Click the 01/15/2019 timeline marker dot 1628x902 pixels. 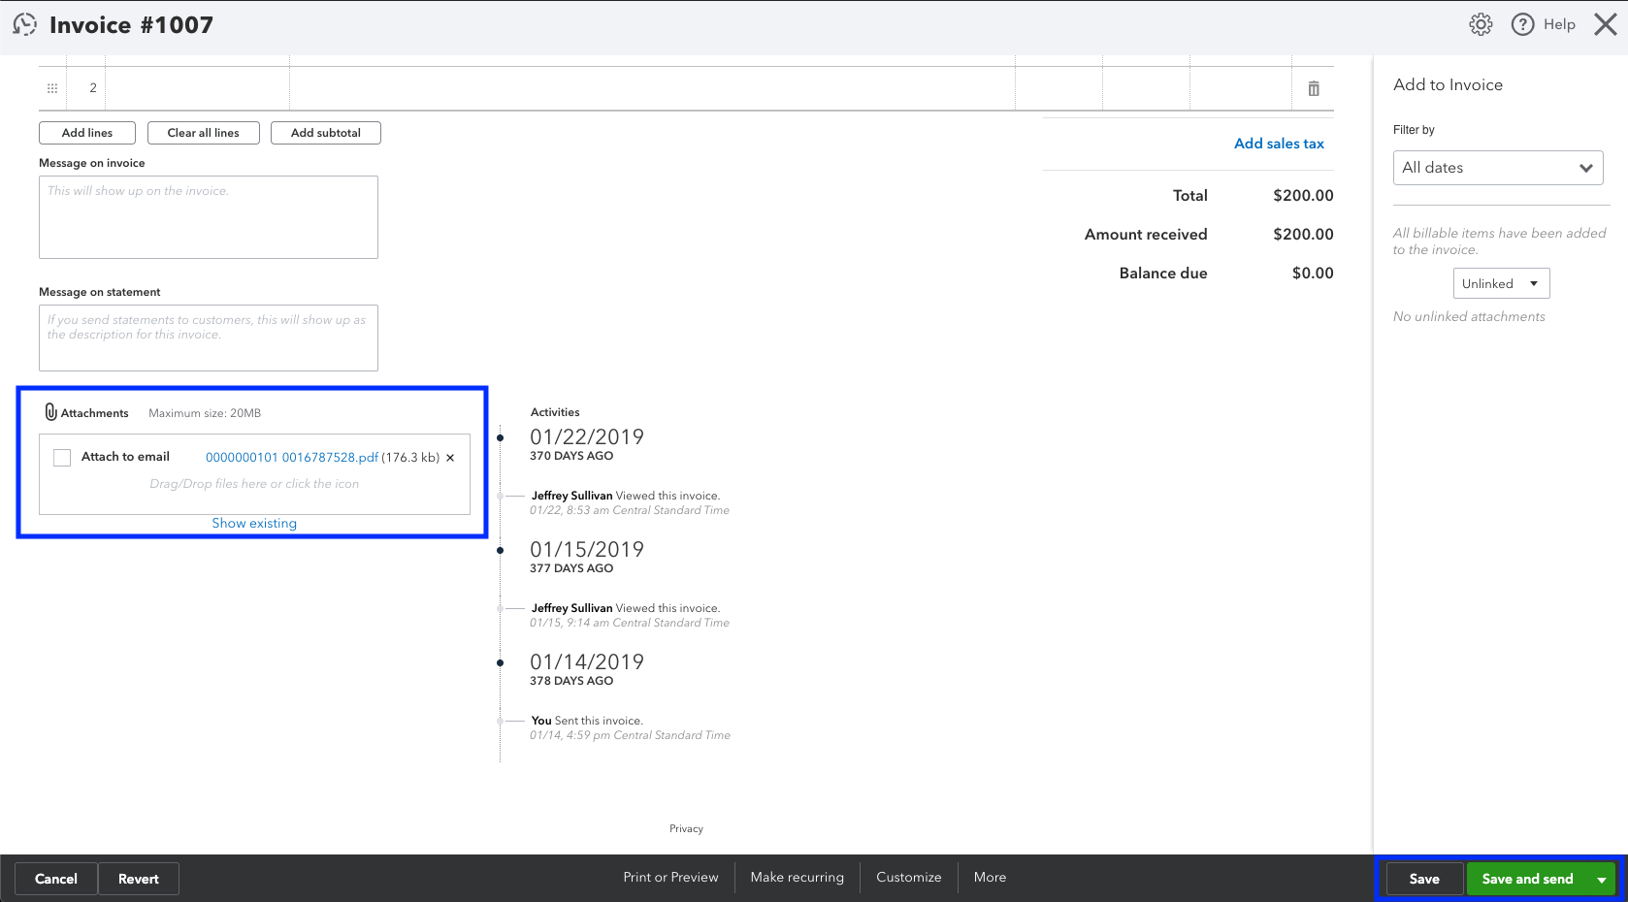501,550
